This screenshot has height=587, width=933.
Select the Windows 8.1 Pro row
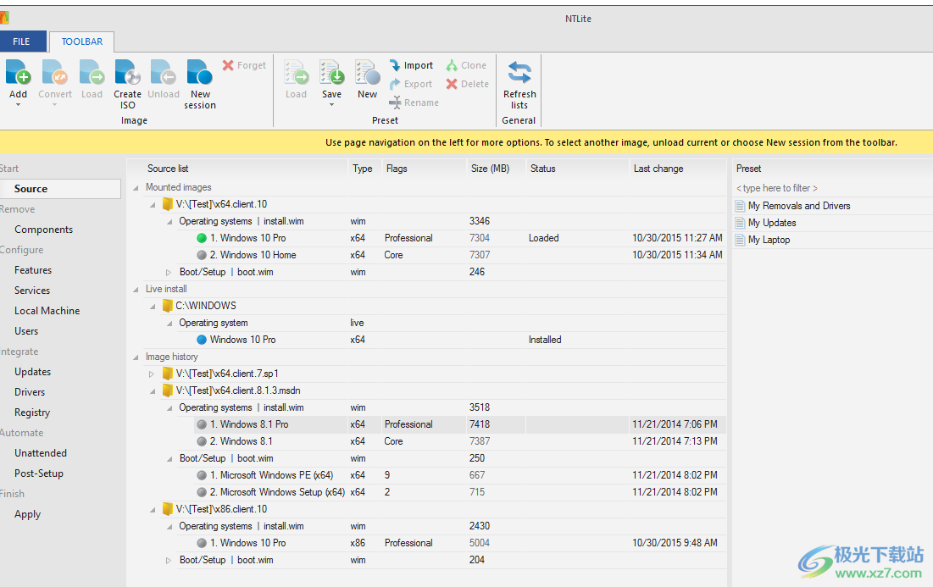(459, 424)
